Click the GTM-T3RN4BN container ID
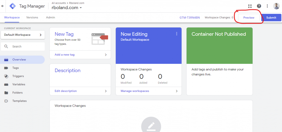The height and width of the screenshot is (132, 282). (x=189, y=18)
